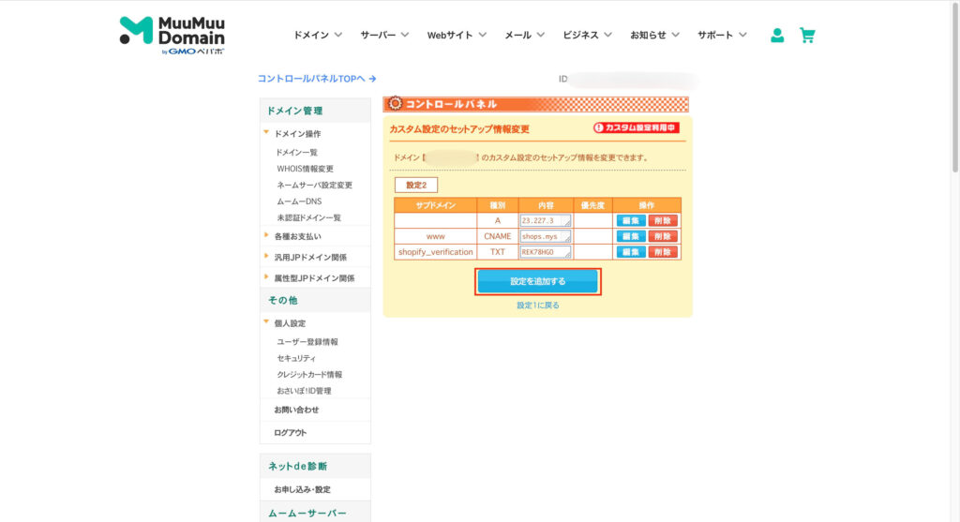Image resolution: width=960 pixels, height=522 pixels.
Task: Click the MuuMuu Domain logo
Action: [172, 36]
